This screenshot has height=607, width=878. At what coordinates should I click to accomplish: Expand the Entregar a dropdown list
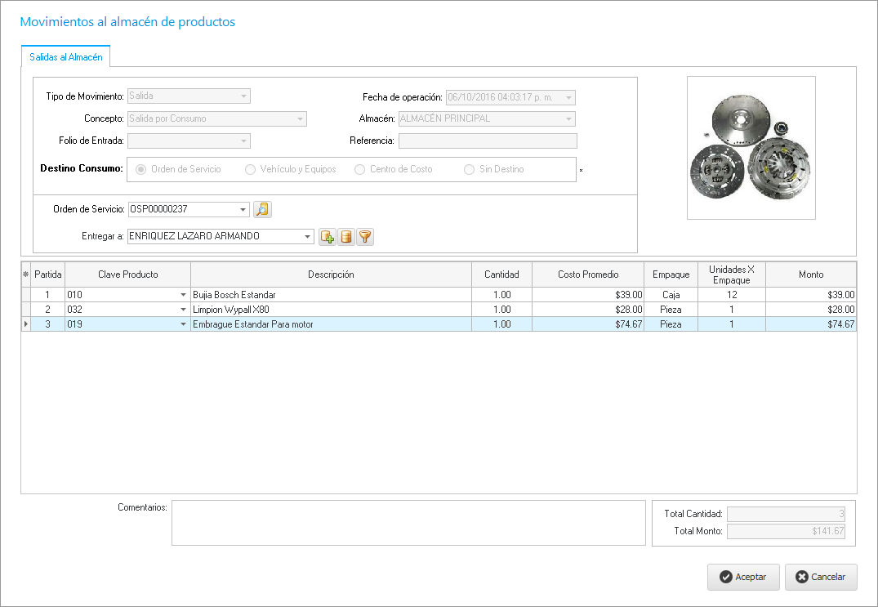308,237
